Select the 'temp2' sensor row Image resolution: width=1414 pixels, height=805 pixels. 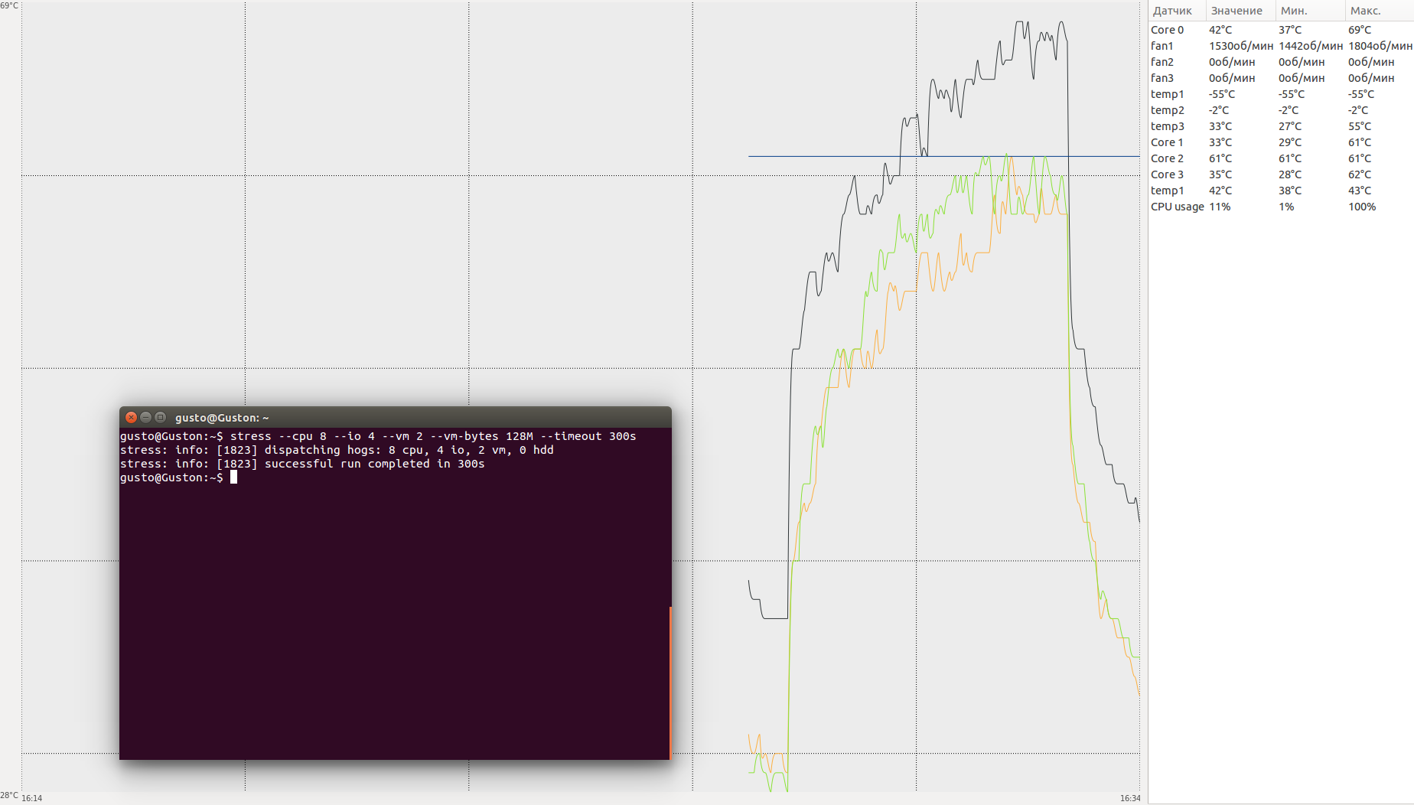point(1281,110)
